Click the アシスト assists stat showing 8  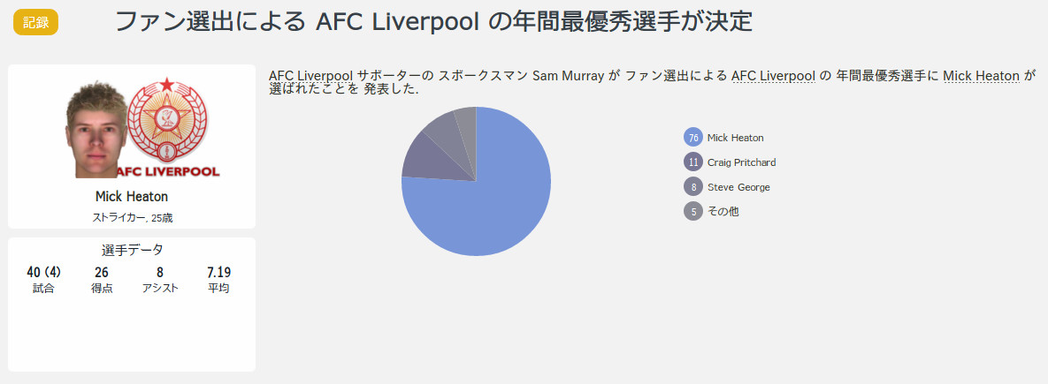click(x=160, y=279)
